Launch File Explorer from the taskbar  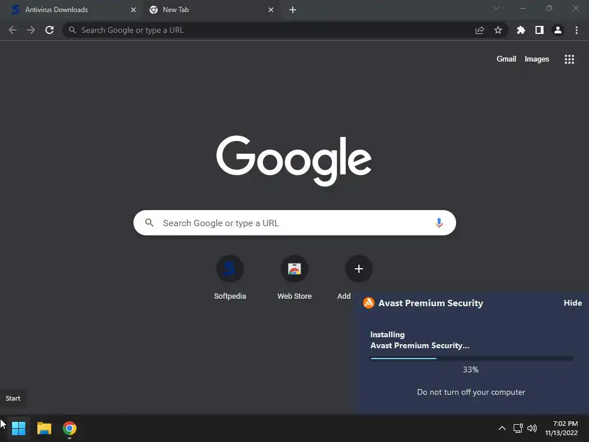pyautogui.click(x=44, y=428)
